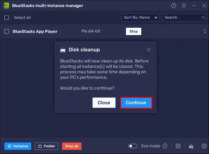Image resolution: width=209 pixels, height=154 pixels.
Task: Click the Search input field
Action: (184, 18)
